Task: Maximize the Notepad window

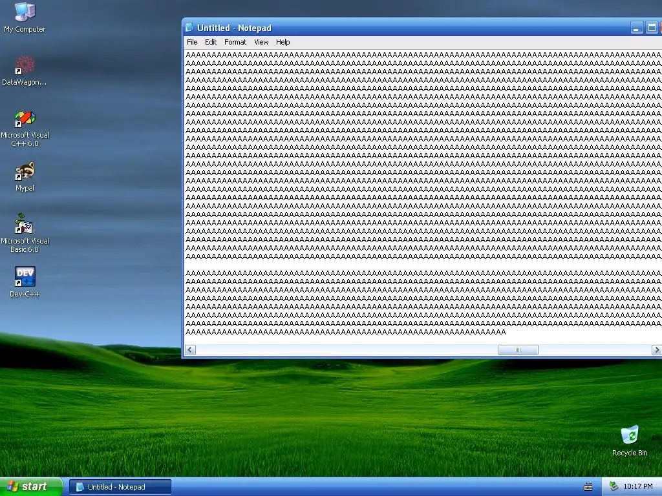Action: [652, 28]
